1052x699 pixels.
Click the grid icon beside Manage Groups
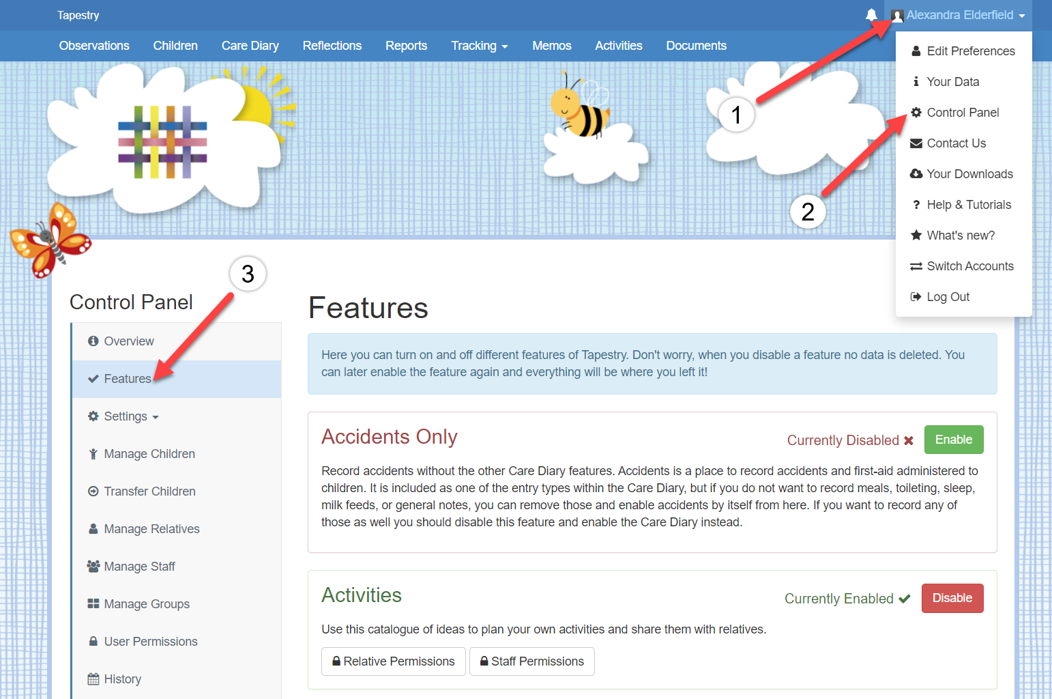point(93,604)
